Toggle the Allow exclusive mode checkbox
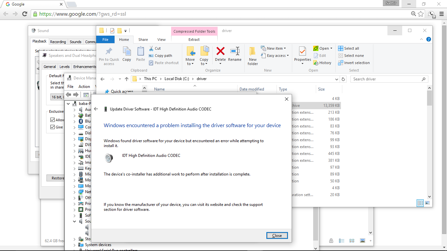This screenshot has height=251, width=447. (x=52, y=120)
